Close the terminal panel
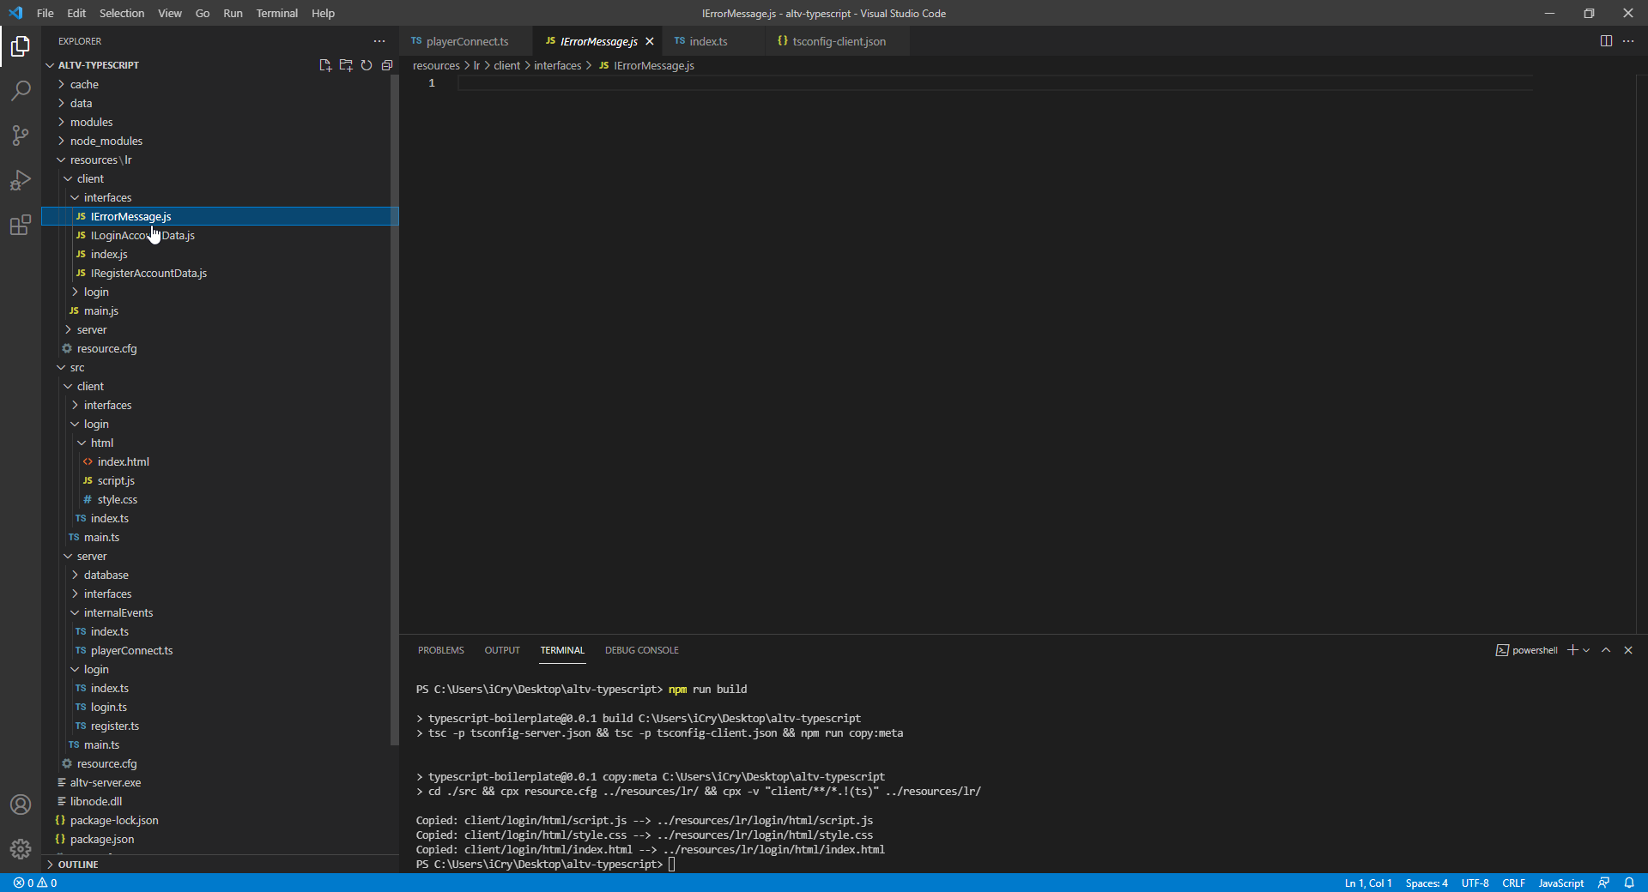This screenshot has width=1648, height=892. pos(1628,650)
